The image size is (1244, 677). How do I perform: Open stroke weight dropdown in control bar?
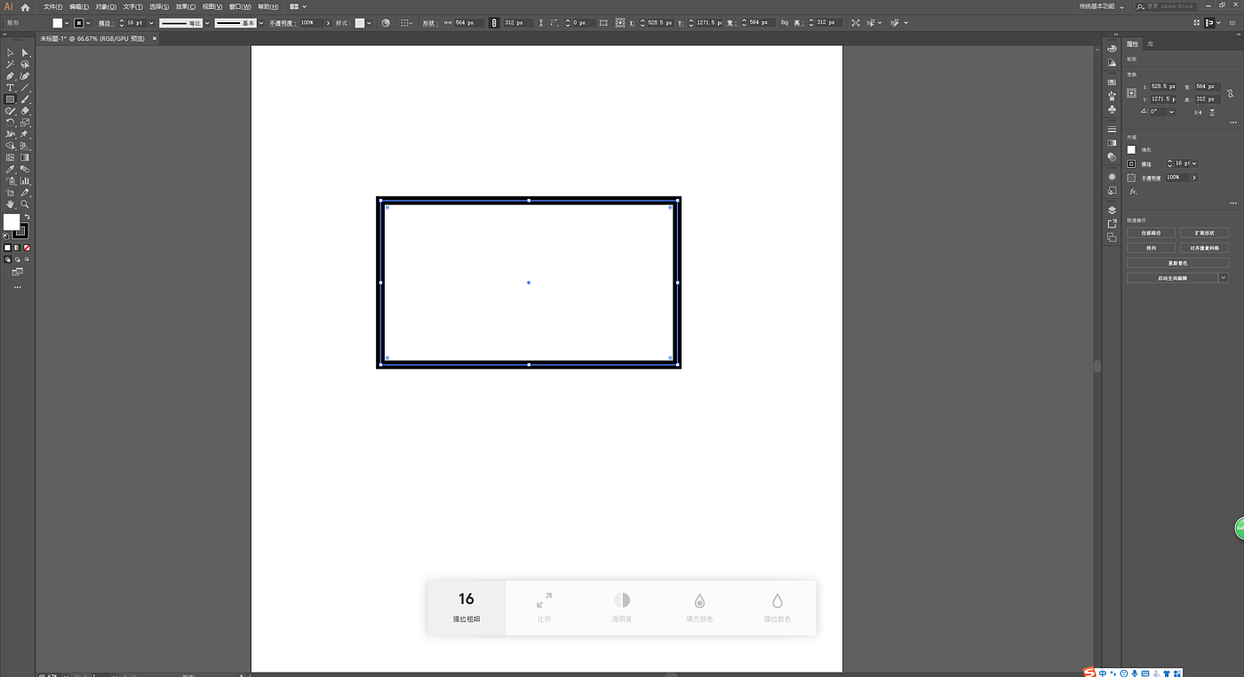[151, 23]
